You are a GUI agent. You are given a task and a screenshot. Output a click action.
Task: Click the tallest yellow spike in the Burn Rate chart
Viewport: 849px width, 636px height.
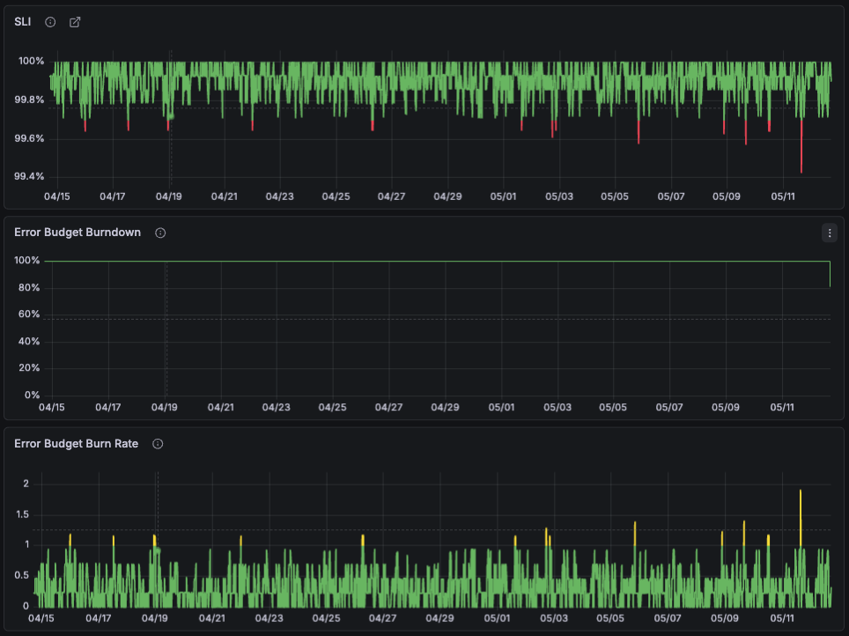pos(801,517)
